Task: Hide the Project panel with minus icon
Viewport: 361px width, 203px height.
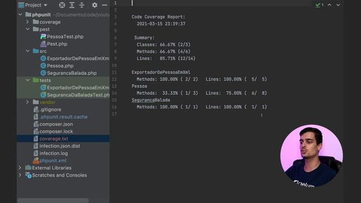Action: click(104, 5)
